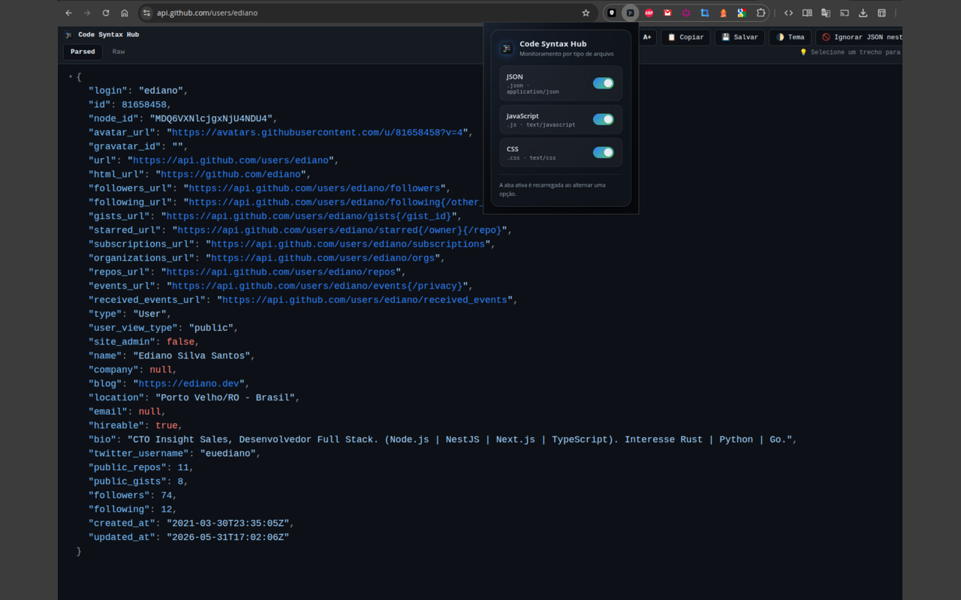Screen dimensions: 961x600
Task: Click the site info icon in address bar
Action: 147,13
